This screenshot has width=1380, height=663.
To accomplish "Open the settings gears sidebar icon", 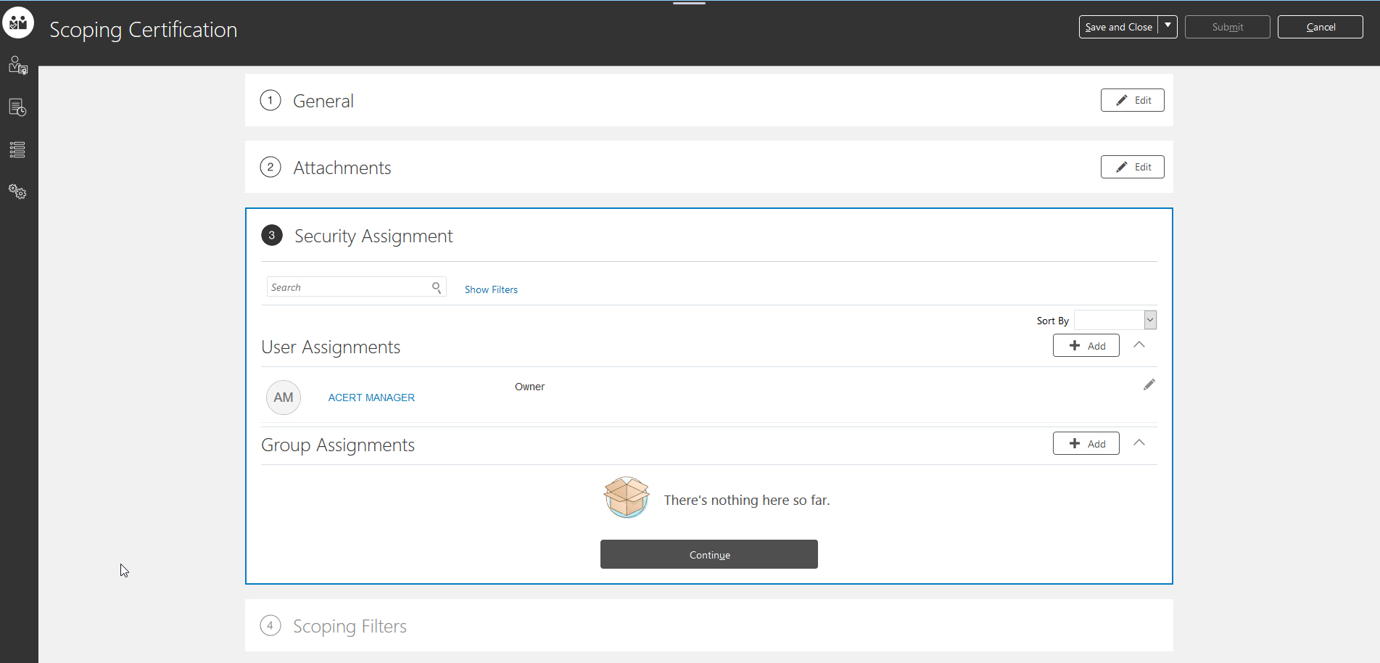I will [18, 192].
